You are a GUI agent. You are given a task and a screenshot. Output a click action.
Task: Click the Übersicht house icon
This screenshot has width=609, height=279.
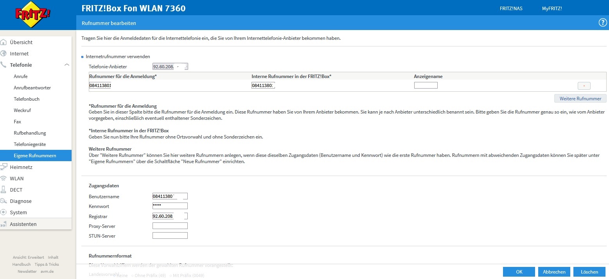[x=4, y=42]
